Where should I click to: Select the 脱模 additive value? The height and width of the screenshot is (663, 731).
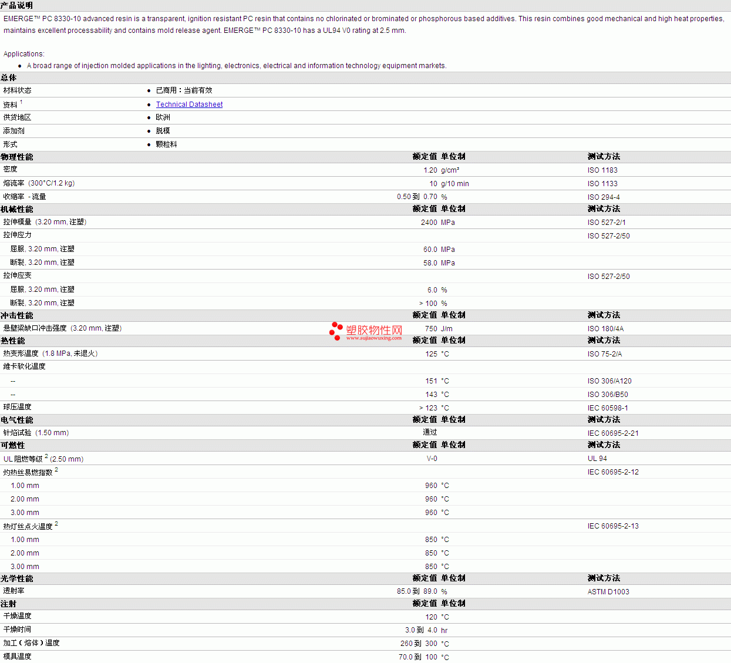click(163, 131)
